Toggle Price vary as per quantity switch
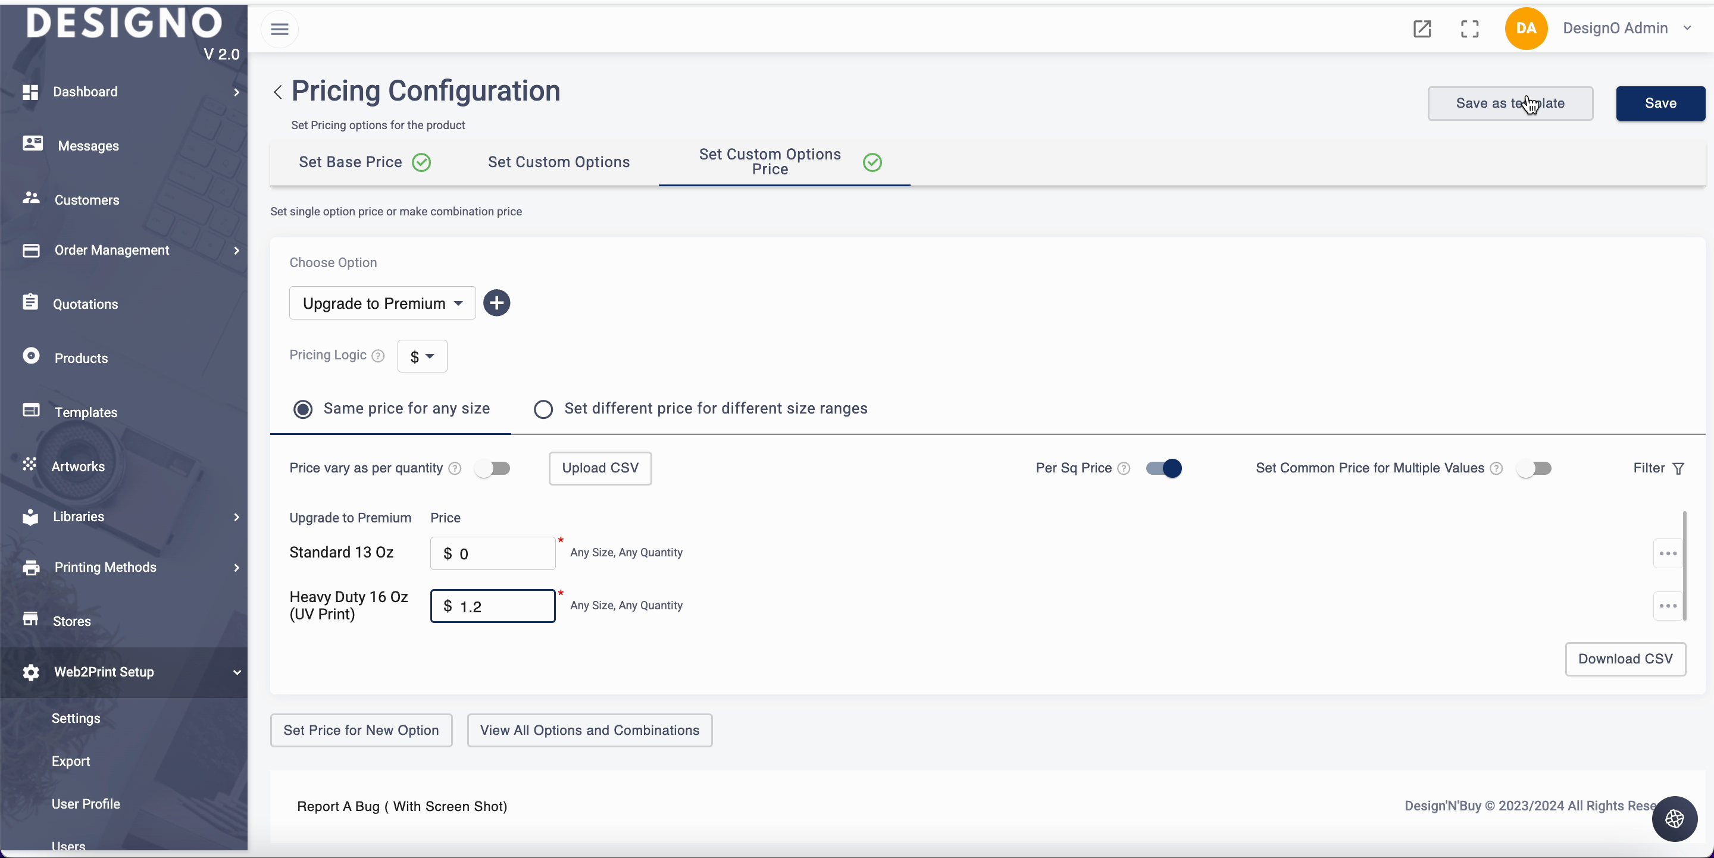The height and width of the screenshot is (858, 1714). pos(493,468)
